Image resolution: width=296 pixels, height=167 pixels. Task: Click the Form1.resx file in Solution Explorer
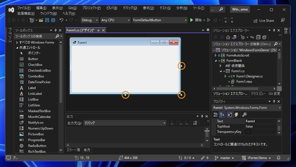[244, 82]
